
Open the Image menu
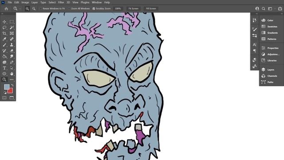pos(25,2)
